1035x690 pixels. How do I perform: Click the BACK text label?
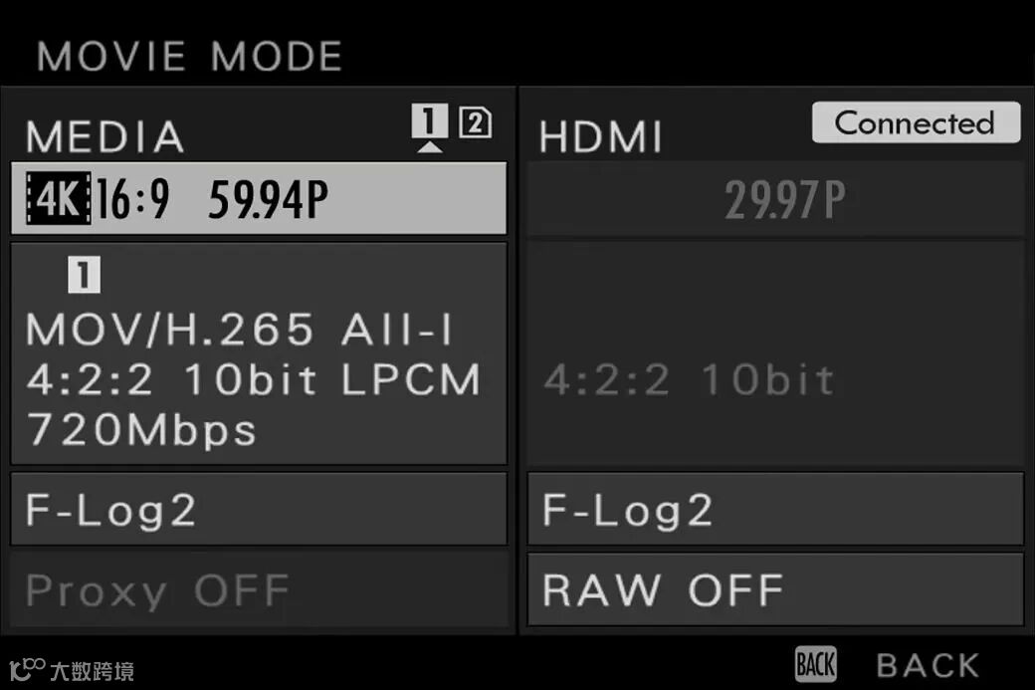point(929,665)
